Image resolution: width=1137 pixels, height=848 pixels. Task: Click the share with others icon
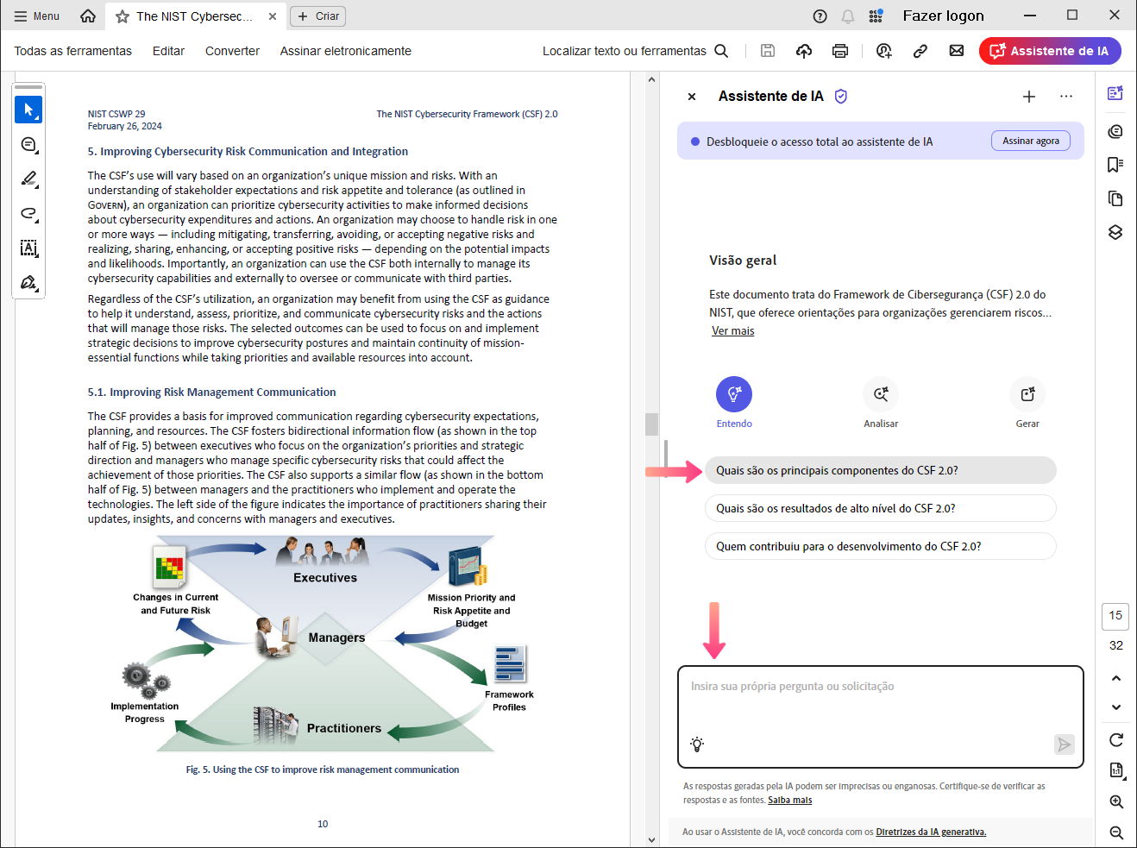884,51
